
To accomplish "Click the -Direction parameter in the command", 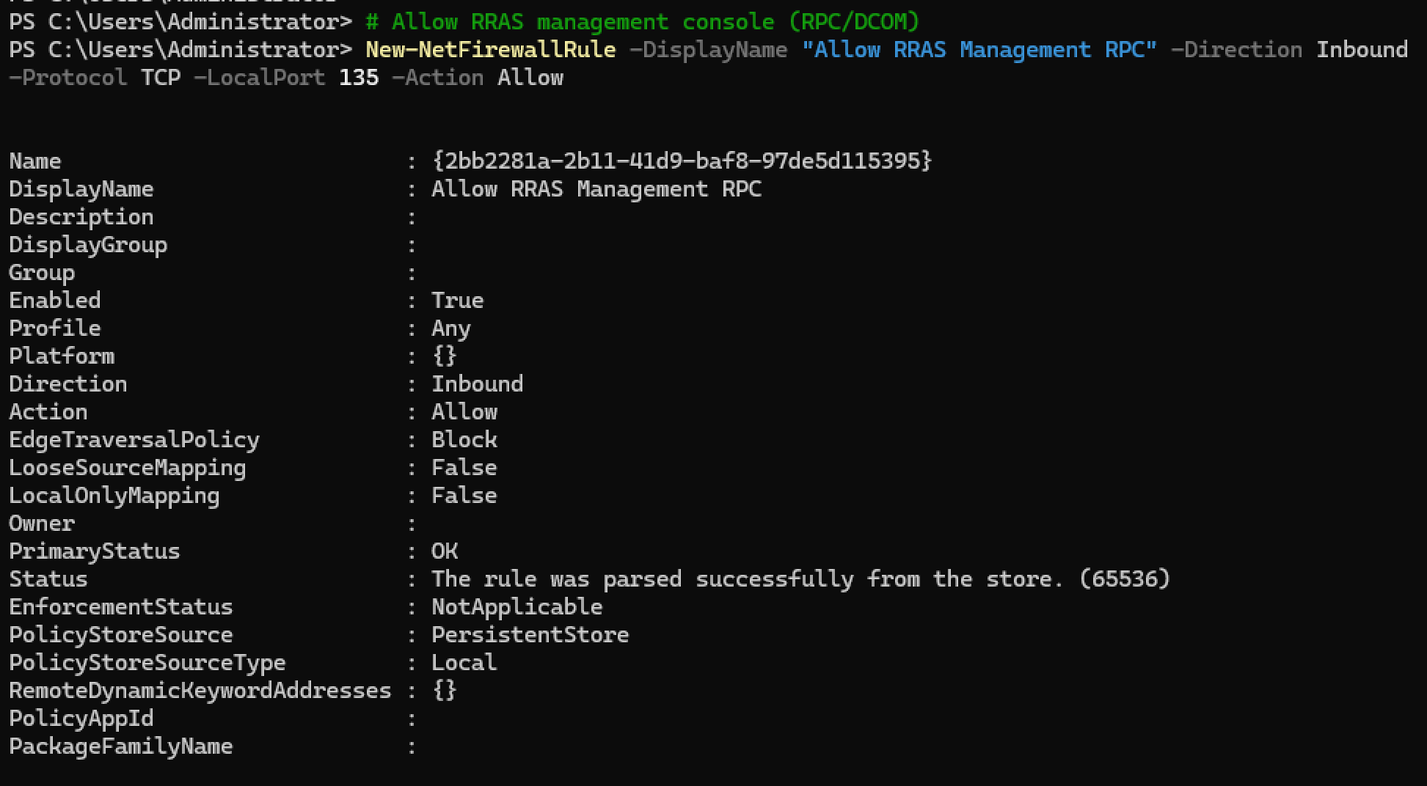I will [x=1236, y=50].
